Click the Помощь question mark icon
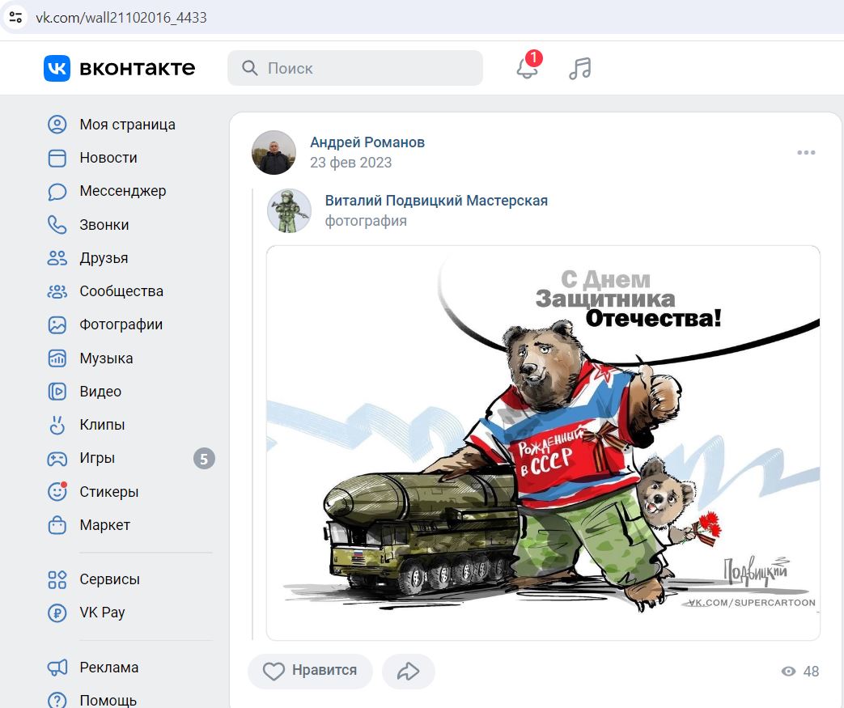Image resolution: width=844 pixels, height=708 pixels. pyautogui.click(x=57, y=700)
